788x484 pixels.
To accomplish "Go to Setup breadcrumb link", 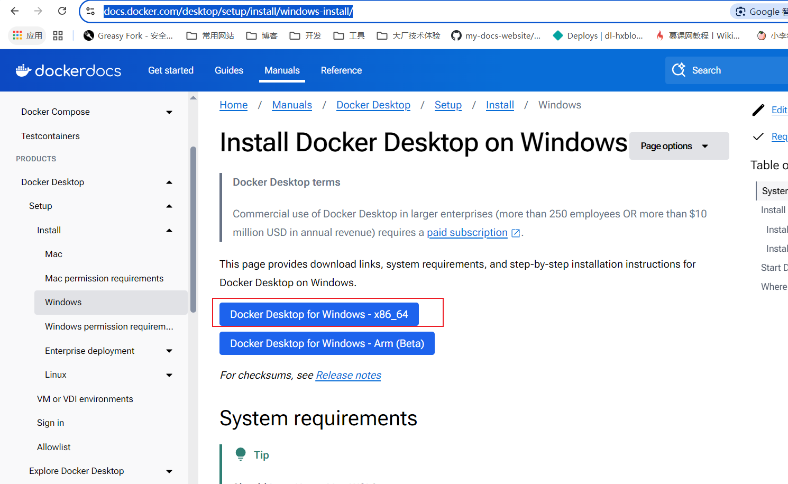I will click(448, 105).
